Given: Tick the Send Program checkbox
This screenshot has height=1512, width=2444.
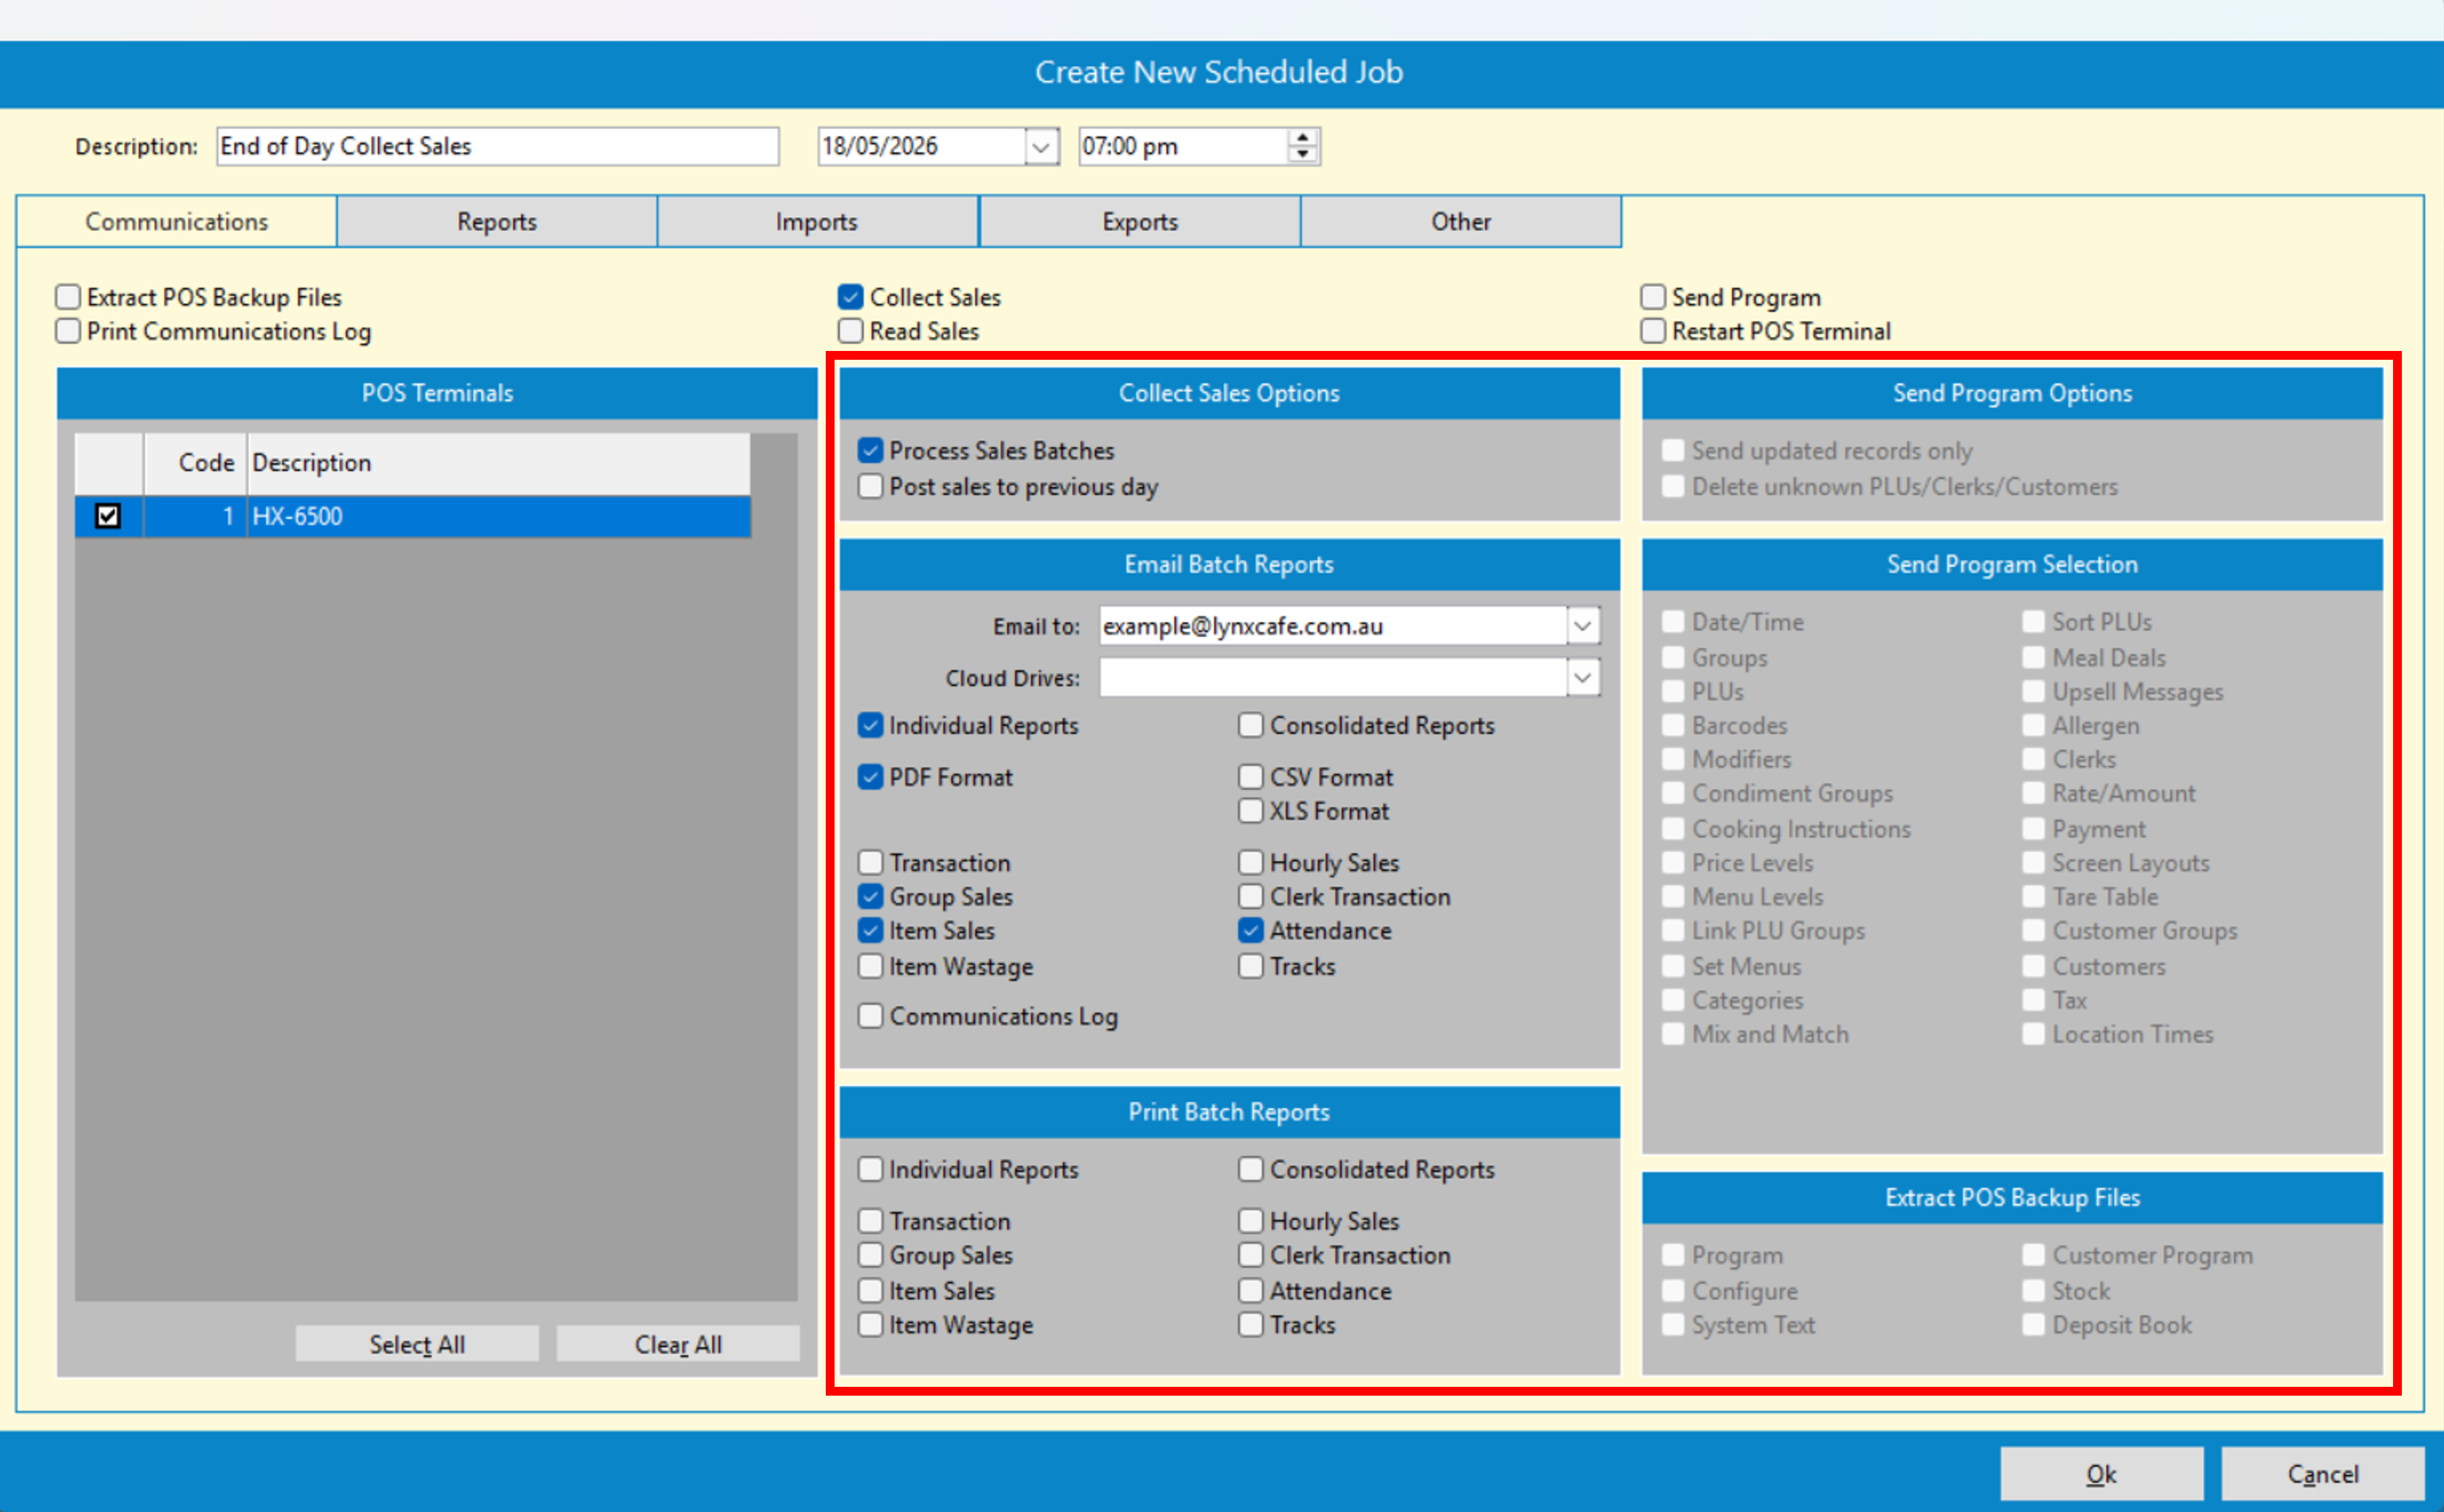Looking at the screenshot, I should coord(1653,297).
